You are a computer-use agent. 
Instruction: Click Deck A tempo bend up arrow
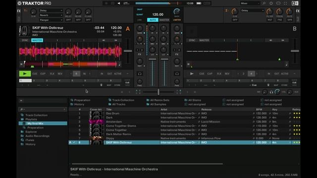coord(116,41)
